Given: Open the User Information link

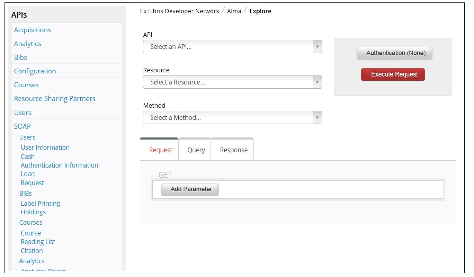Looking at the screenshot, I should pyautogui.click(x=45, y=148).
